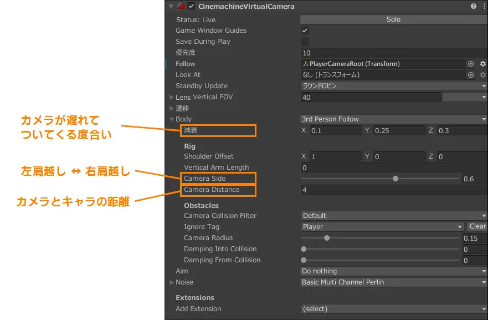Click the Status: Live label
The width and height of the screenshot is (488, 320).
(x=196, y=19)
